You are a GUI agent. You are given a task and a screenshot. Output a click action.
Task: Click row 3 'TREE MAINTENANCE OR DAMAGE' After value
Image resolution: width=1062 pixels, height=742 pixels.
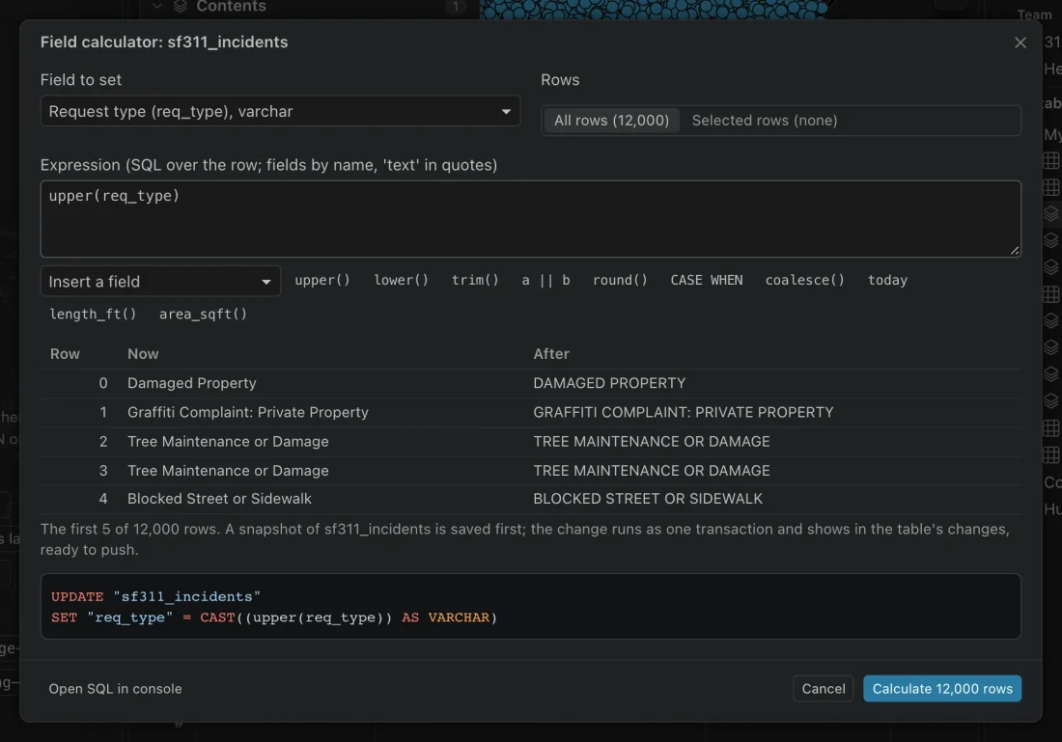652,471
